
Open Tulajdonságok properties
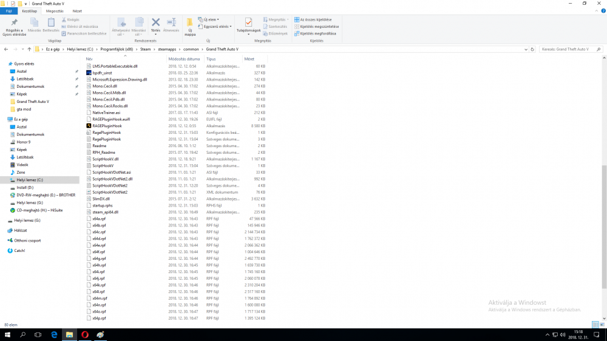pyautogui.click(x=248, y=25)
